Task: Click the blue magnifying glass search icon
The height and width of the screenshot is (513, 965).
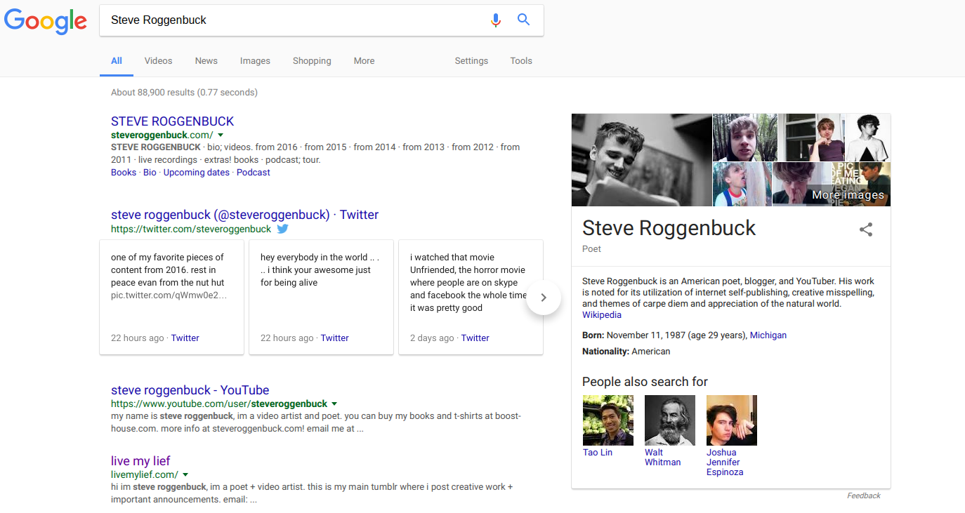Action: [x=523, y=20]
